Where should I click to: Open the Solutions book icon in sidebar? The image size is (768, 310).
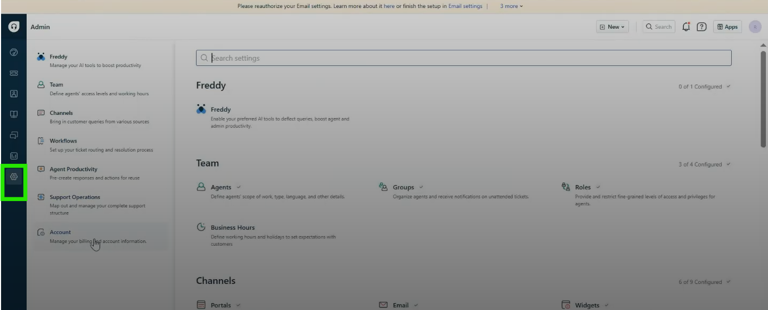(x=14, y=114)
